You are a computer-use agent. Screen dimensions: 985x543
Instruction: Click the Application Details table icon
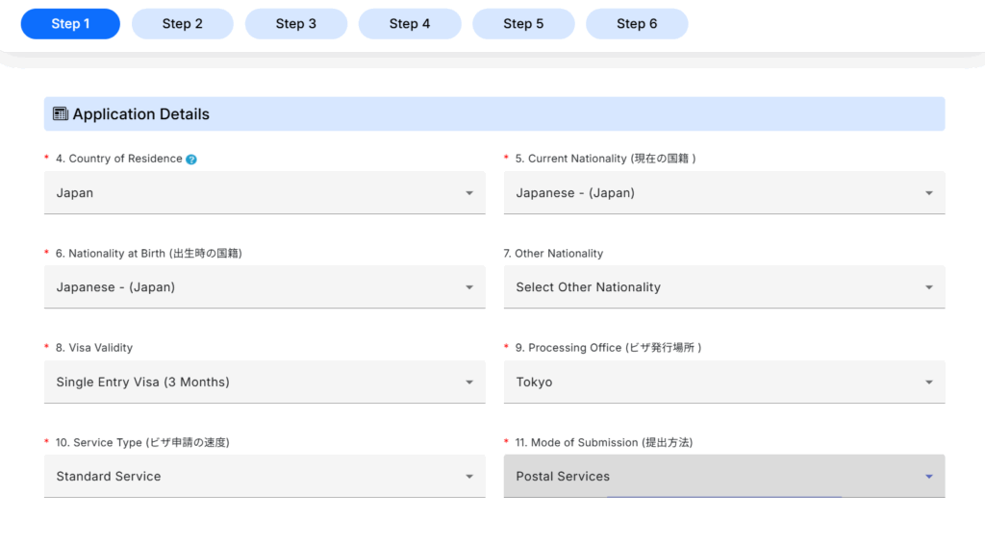[60, 113]
